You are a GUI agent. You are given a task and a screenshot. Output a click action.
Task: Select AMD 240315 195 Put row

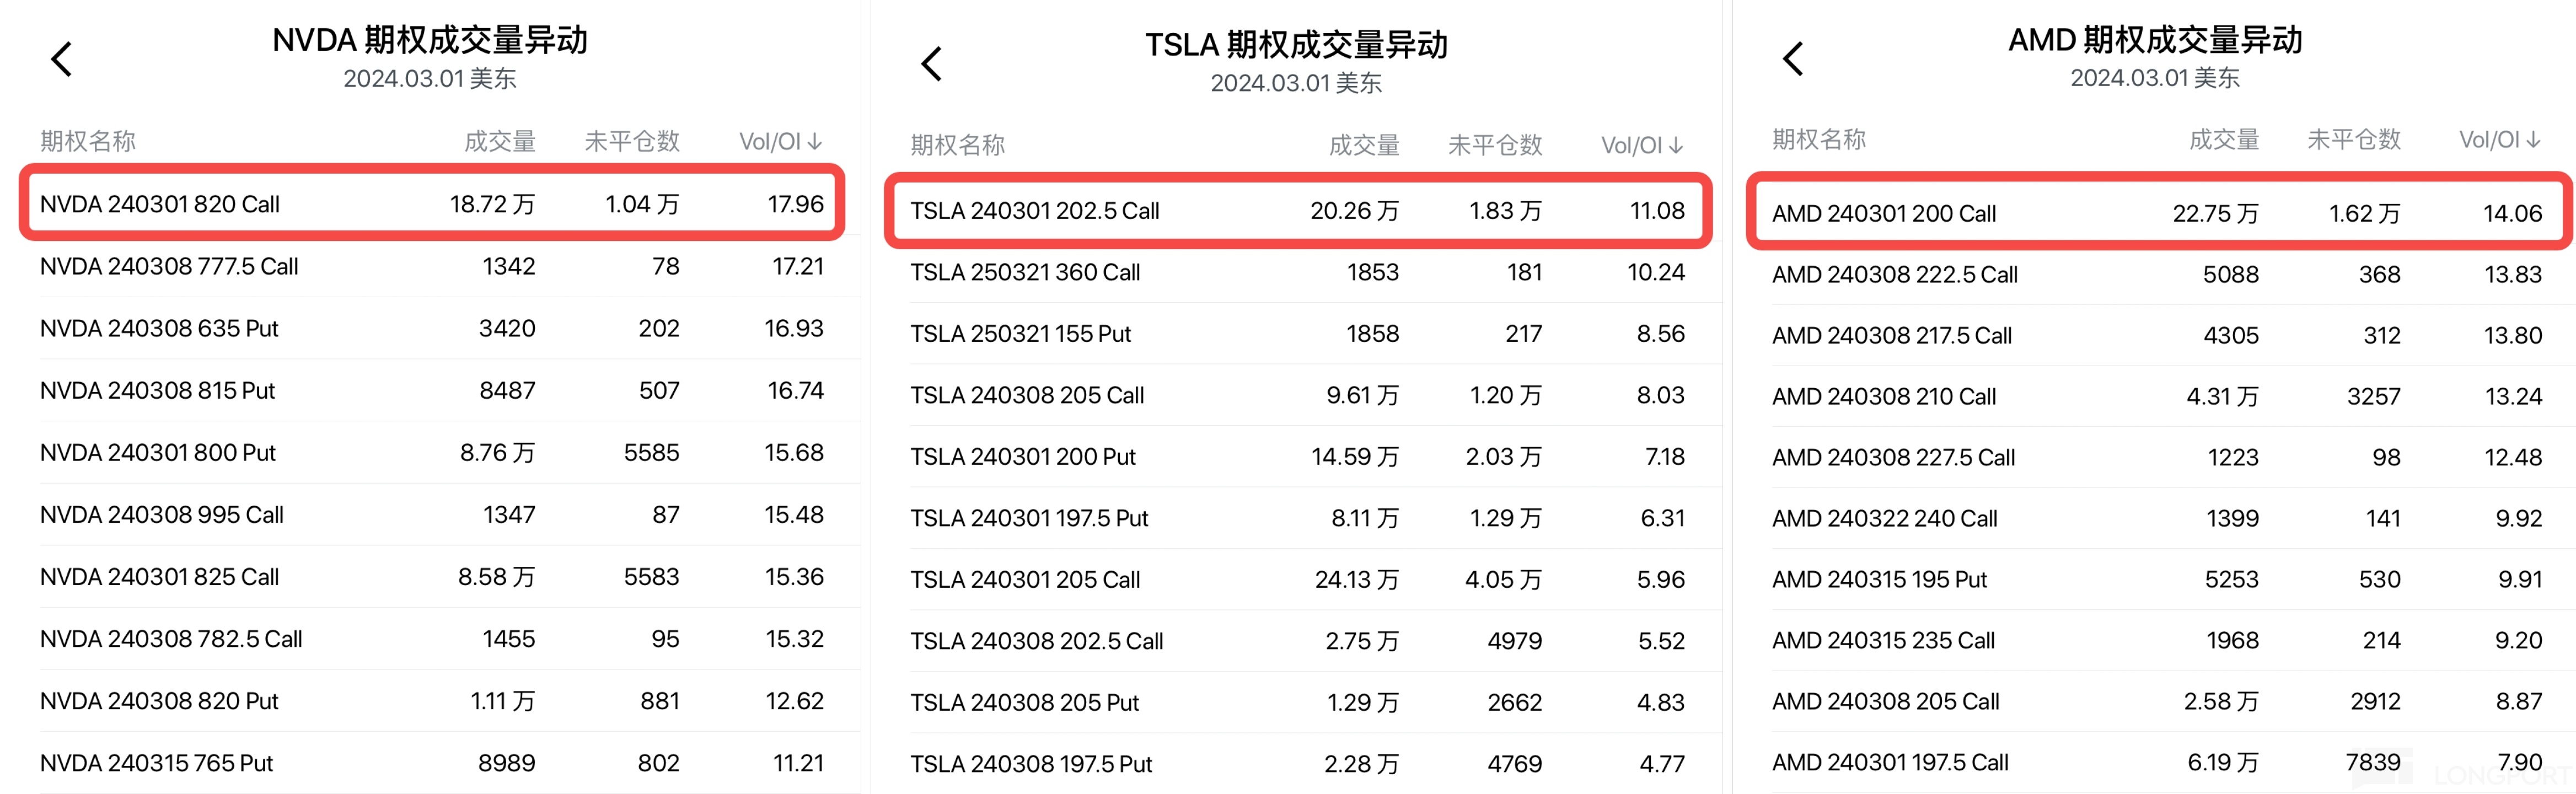[2156, 579]
